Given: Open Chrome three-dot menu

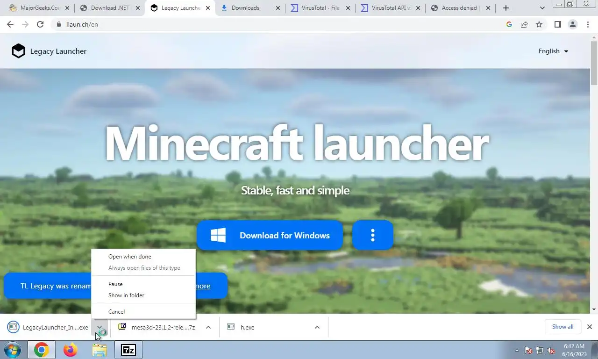Looking at the screenshot, I should tap(588, 24).
